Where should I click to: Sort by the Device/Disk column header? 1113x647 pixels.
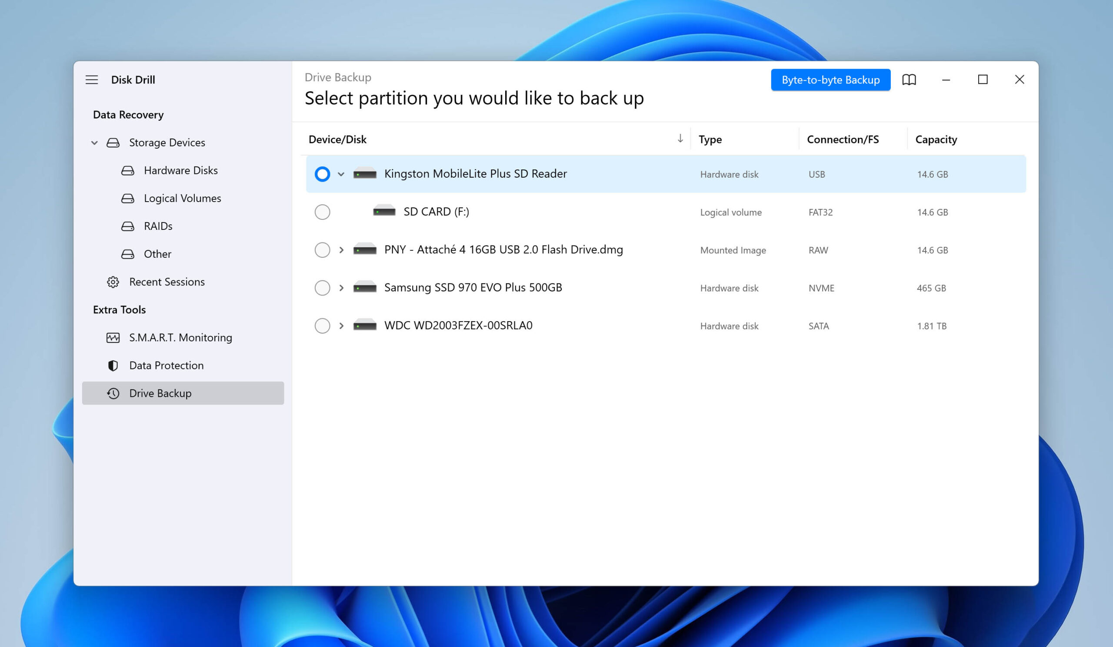[337, 139]
